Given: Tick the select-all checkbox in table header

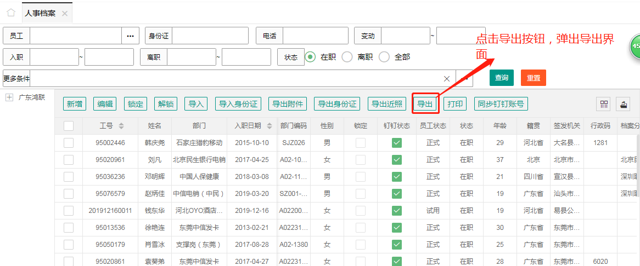Looking at the screenshot, I should (x=69, y=126).
